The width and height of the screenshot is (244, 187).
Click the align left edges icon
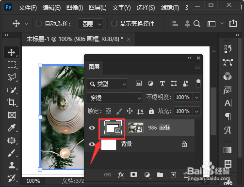(175, 24)
